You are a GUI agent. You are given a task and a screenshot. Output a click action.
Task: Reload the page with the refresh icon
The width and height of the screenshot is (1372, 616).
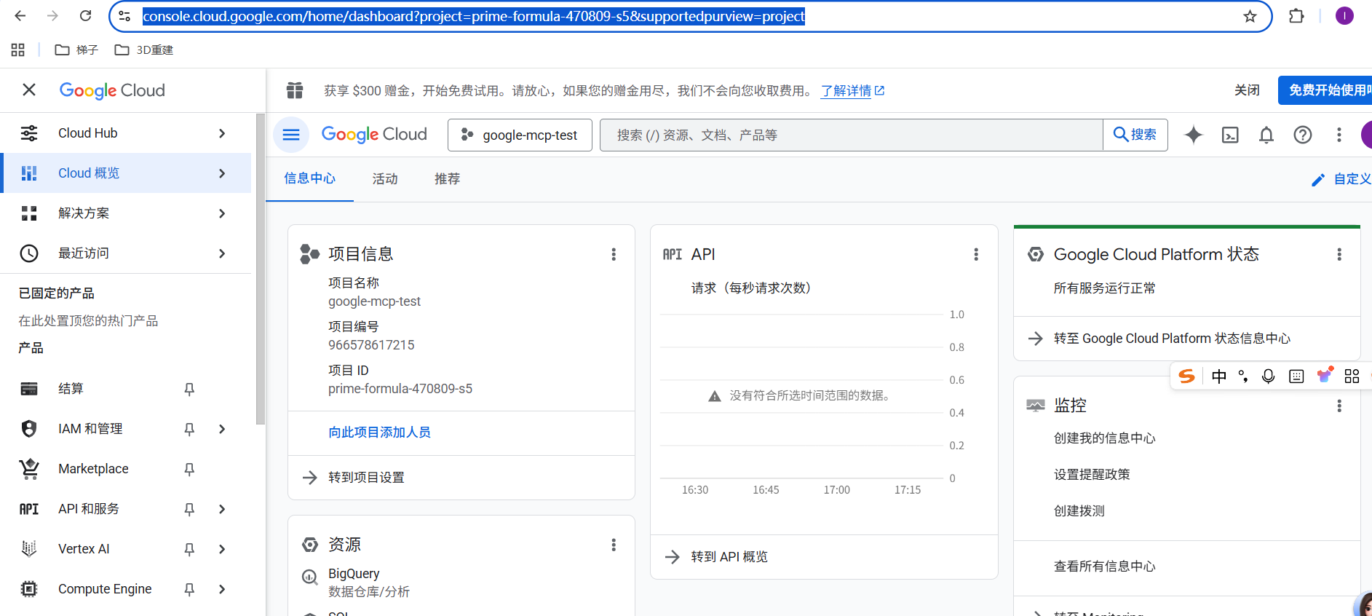[x=85, y=16]
